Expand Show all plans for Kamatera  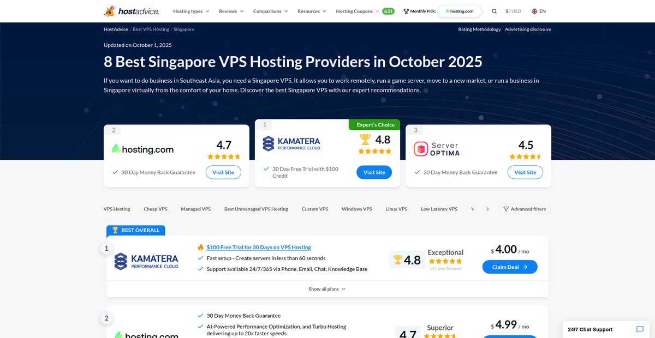[327, 289]
